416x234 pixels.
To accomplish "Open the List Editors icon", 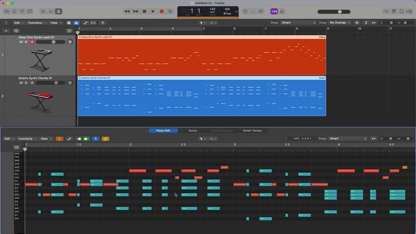I will tap(386, 12).
